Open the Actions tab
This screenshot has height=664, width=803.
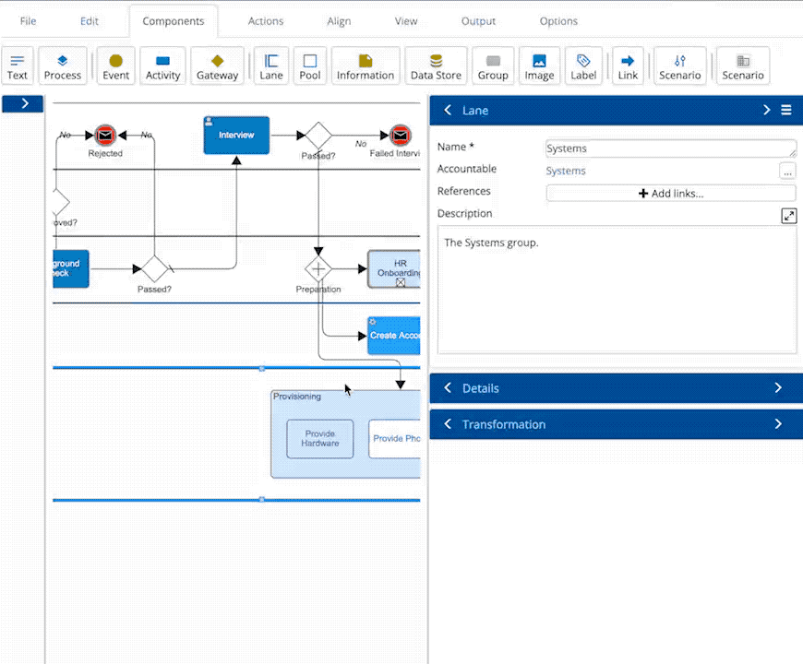(266, 21)
